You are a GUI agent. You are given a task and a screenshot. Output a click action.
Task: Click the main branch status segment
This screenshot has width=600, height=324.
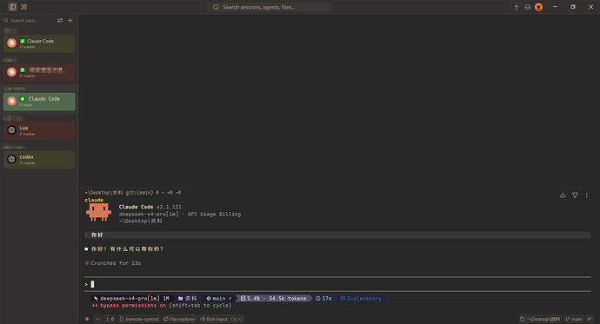tap(219, 299)
